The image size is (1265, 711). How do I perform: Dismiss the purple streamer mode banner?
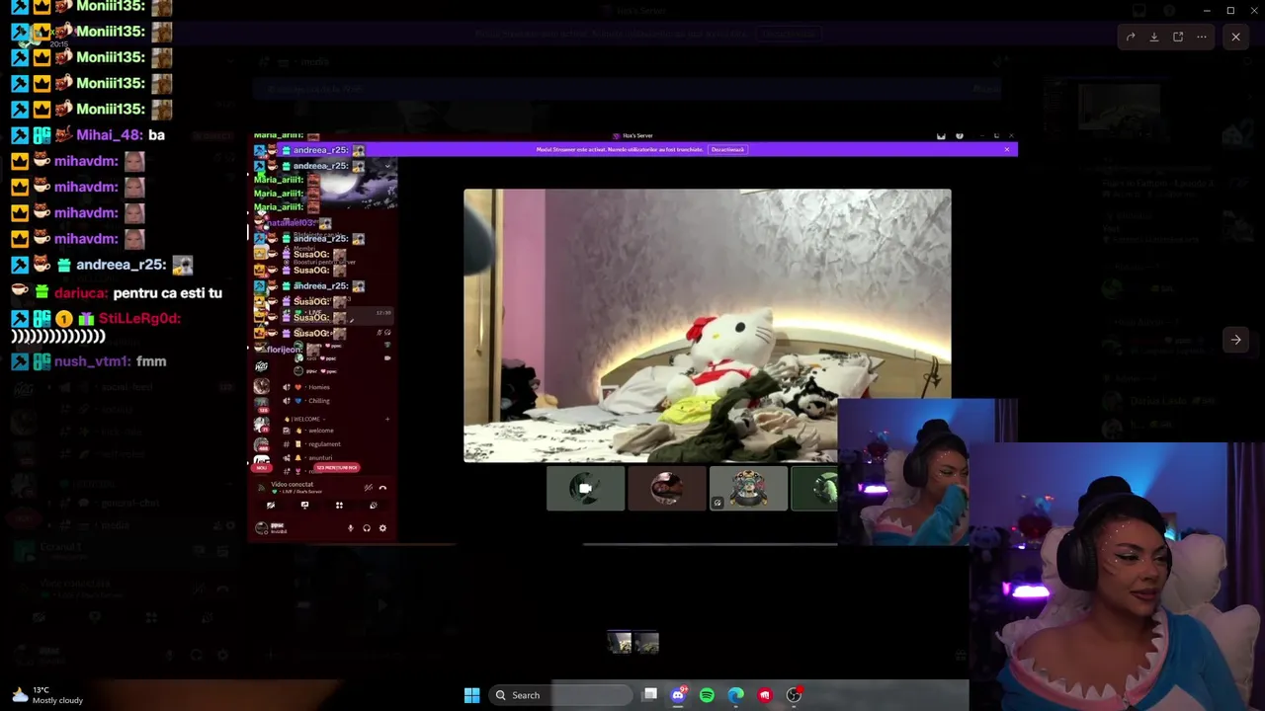pyautogui.click(x=1006, y=149)
